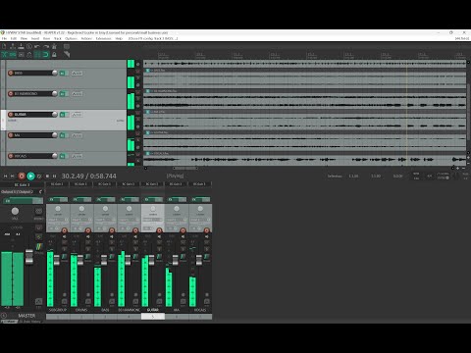471x353 pixels.
Task: Toggle grid lines toolbar icon
Action: (37, 55)
